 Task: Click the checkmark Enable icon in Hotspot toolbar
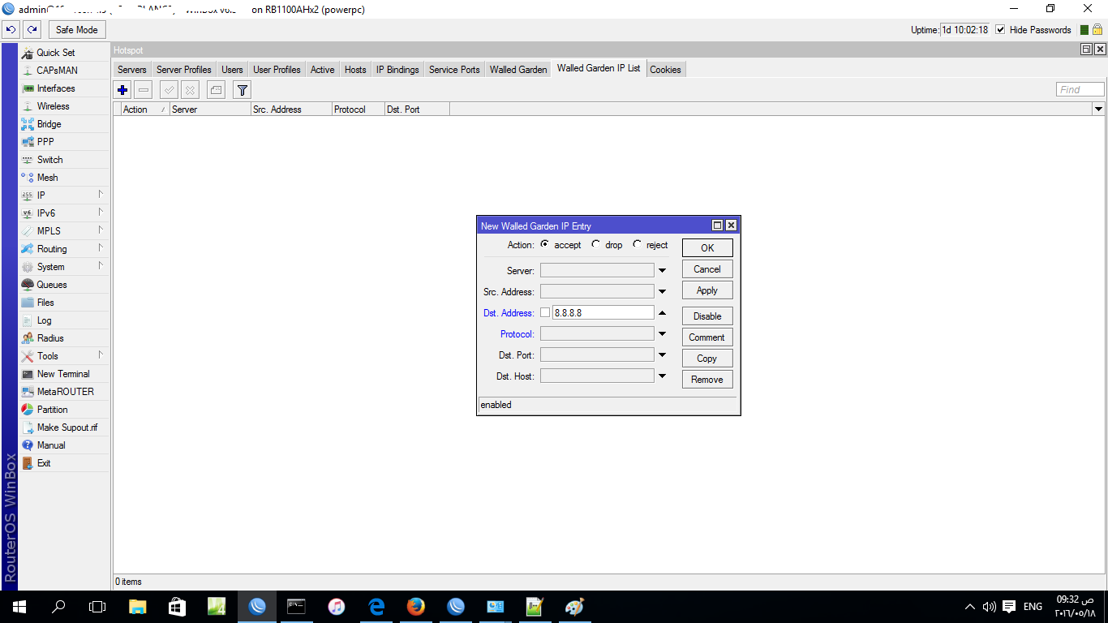point(170,90)
